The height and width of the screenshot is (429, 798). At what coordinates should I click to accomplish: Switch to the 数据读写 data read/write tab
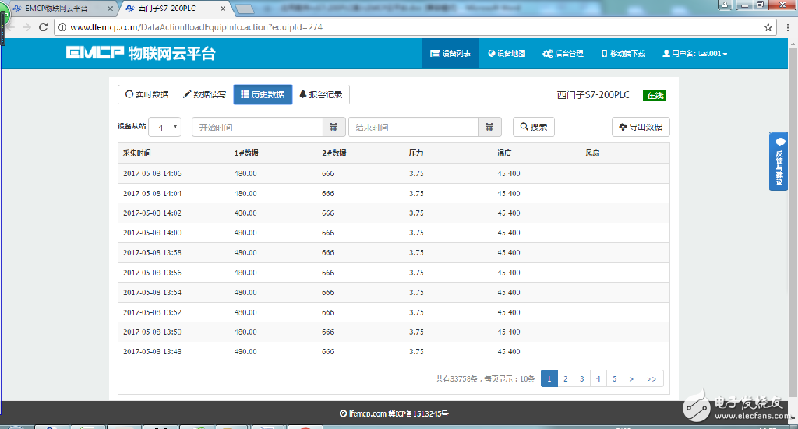pyautogui.click(x=205, y=94)
